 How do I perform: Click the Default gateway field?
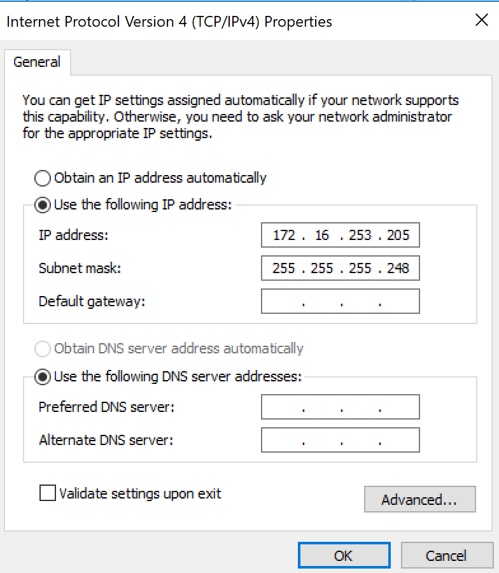click(x=341, y=302)
